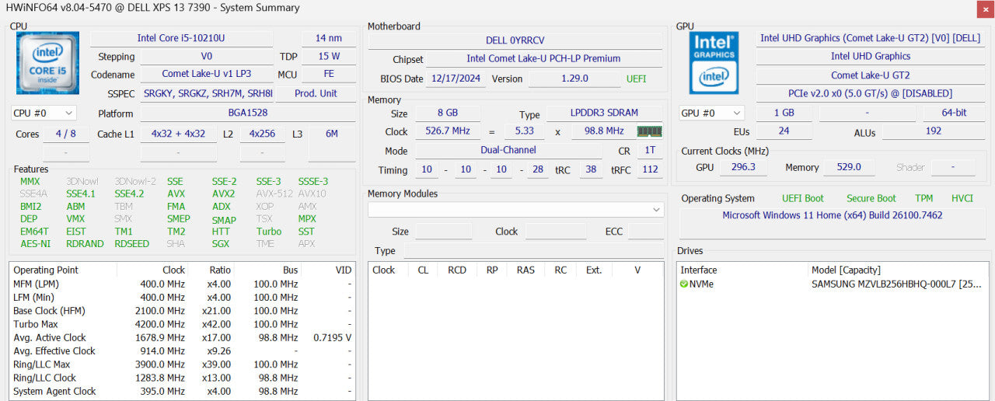Click the Comet Lake-U v1 LP3 codename
Image resolution: width=995 pixels, height=401 pixels.
(x=206, y=75)
